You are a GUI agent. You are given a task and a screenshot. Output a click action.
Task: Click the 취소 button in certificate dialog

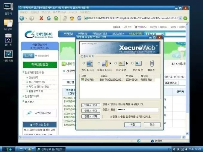[152, 125]
